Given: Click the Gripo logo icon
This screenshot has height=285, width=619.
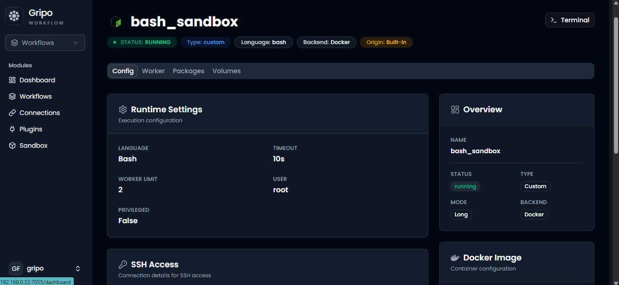Looking at the screenshot, I should click(x=14, y=16).
